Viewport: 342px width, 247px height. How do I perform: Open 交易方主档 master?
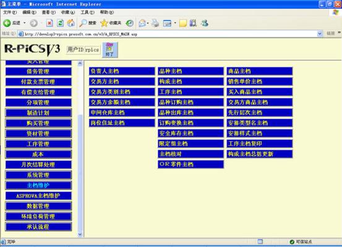122,82
